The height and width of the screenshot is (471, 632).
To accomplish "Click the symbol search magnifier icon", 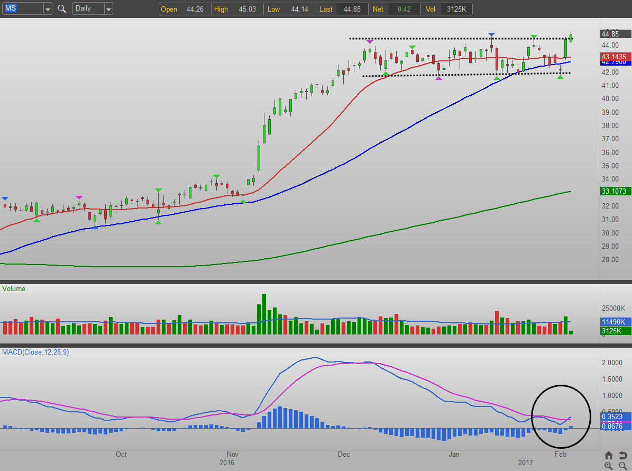I will pos(62,9).
